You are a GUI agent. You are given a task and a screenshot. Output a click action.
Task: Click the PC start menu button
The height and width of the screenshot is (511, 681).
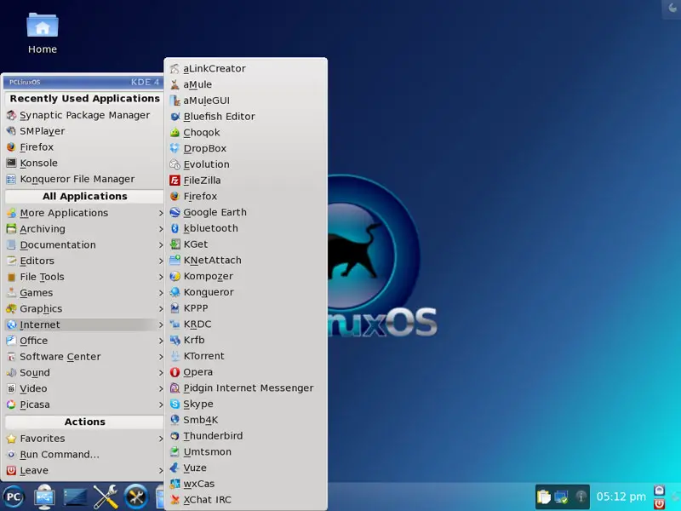click(14, 497)
